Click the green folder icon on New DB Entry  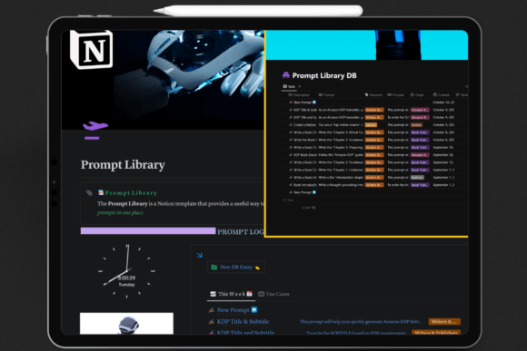pyautogui.click(x=214, y=268)
